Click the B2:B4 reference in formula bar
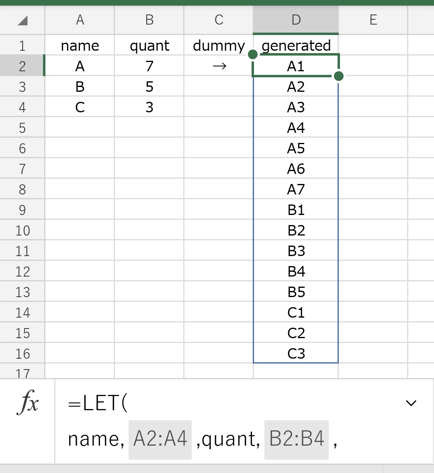This screenshot has width=434, height=473. (x=297, y=440)
